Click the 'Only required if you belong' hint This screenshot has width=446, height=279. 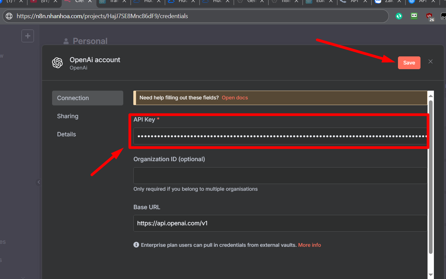pyautogui.click(x=195, y=189)
